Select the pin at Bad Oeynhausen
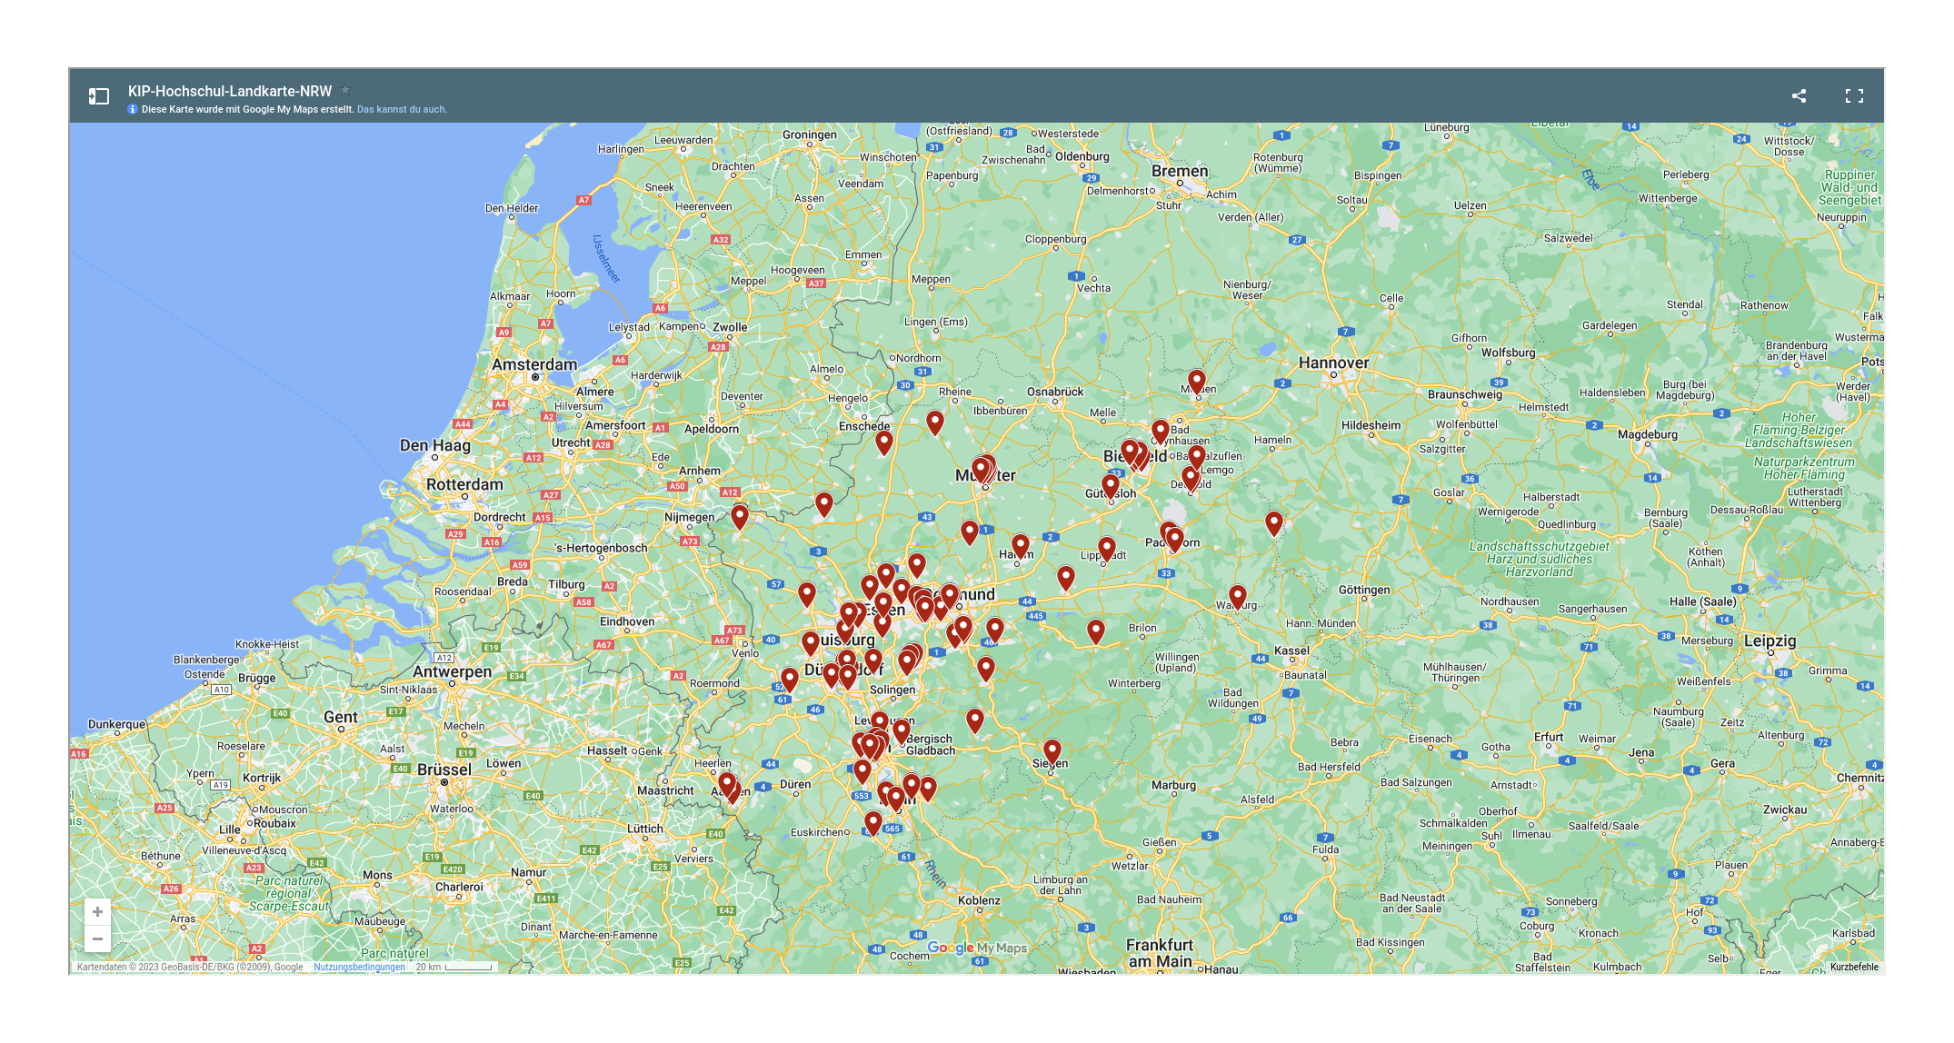The height and width of the screenshot is (1043, 1954). pyautogui.click(x=1161, y=432)
